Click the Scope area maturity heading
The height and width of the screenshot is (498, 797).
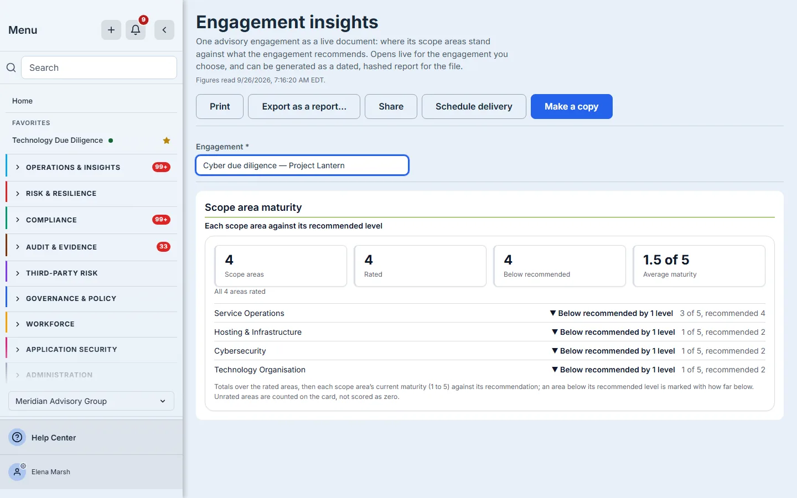[253, 207]
